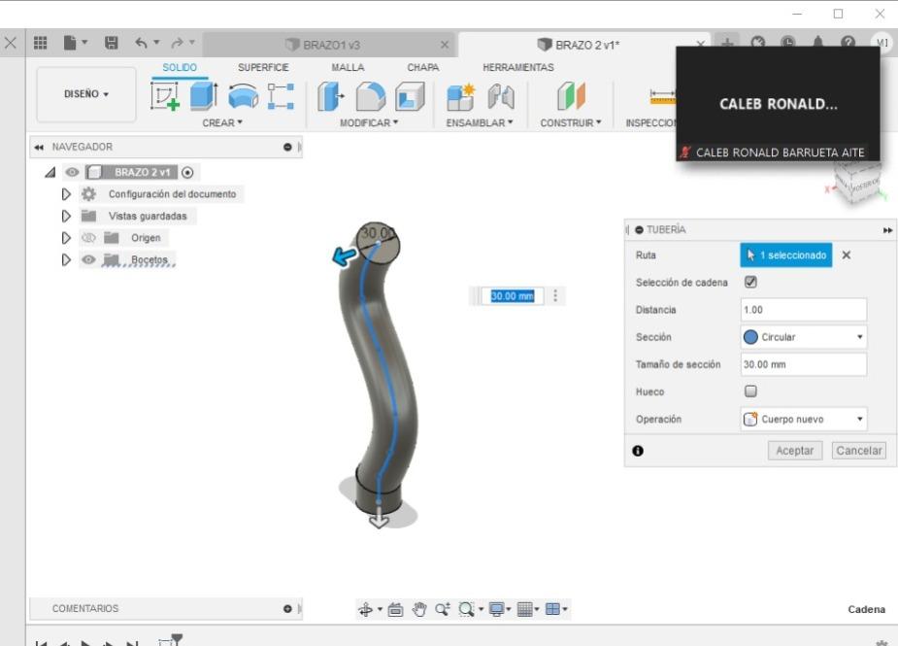This screenshot has width=898, height=646.
Task: Switch to the HERRAMIENTAS tab
Action: (x=517, y=68)
